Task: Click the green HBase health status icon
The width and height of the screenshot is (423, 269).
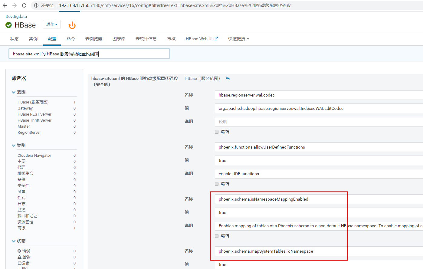Action: pyautogui.click(x=9, y=25)
